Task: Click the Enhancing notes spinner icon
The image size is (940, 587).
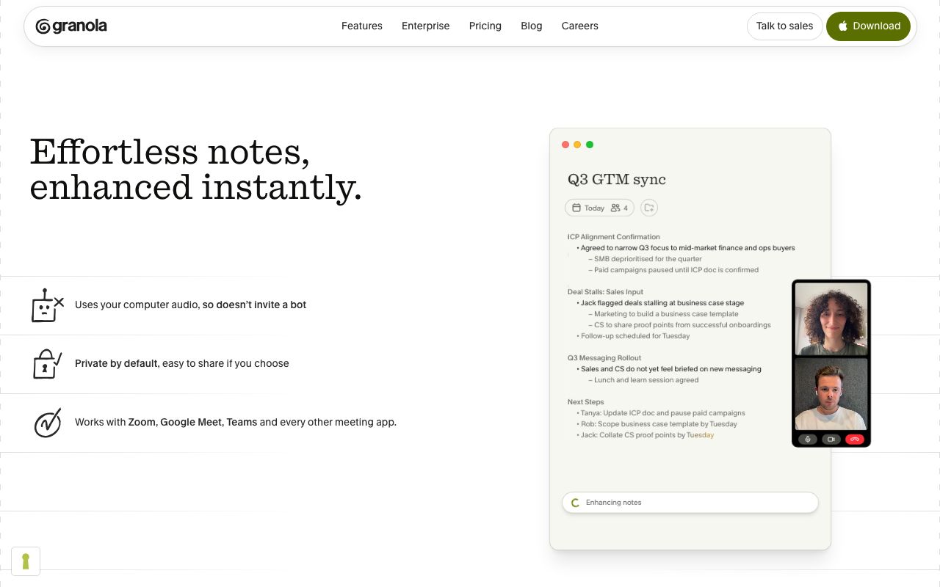Action: (576, 503)
